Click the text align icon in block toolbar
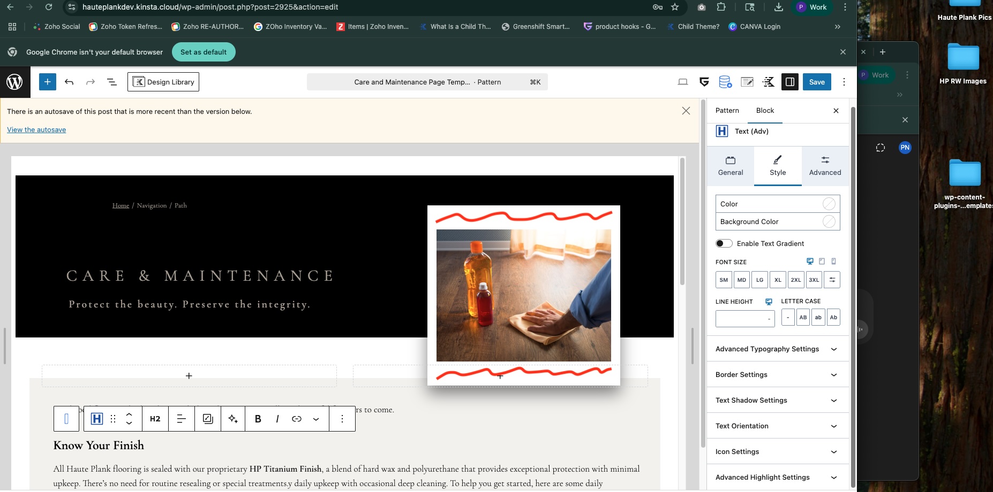 [x=182, y=419]
